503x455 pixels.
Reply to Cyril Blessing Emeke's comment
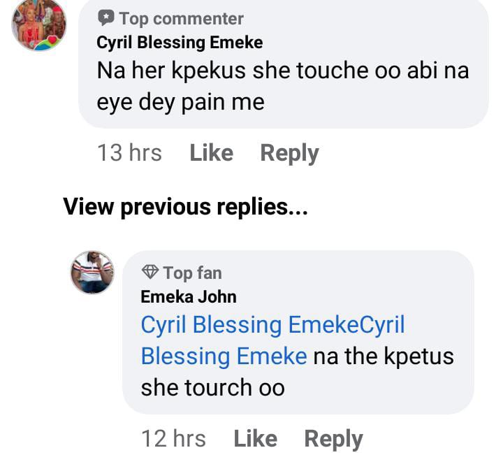pyautogui.click(x=289, y=153)
